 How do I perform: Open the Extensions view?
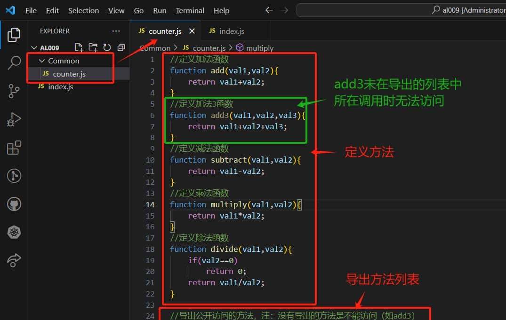14,148
